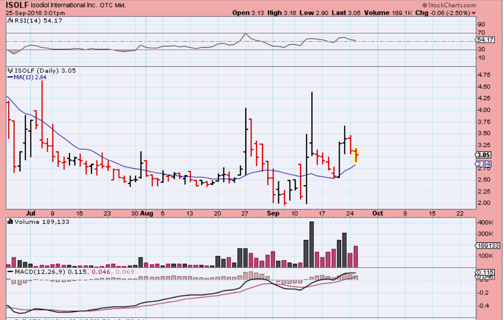This screenshot has height=320, width=504.
Task: Click the Volume 189.1K header value
Action: 388,13
